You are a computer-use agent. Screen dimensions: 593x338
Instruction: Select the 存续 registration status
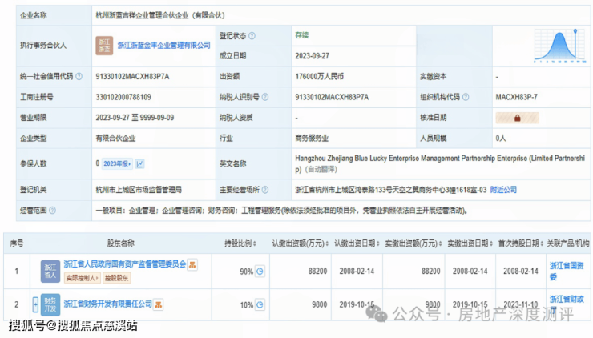302,35
